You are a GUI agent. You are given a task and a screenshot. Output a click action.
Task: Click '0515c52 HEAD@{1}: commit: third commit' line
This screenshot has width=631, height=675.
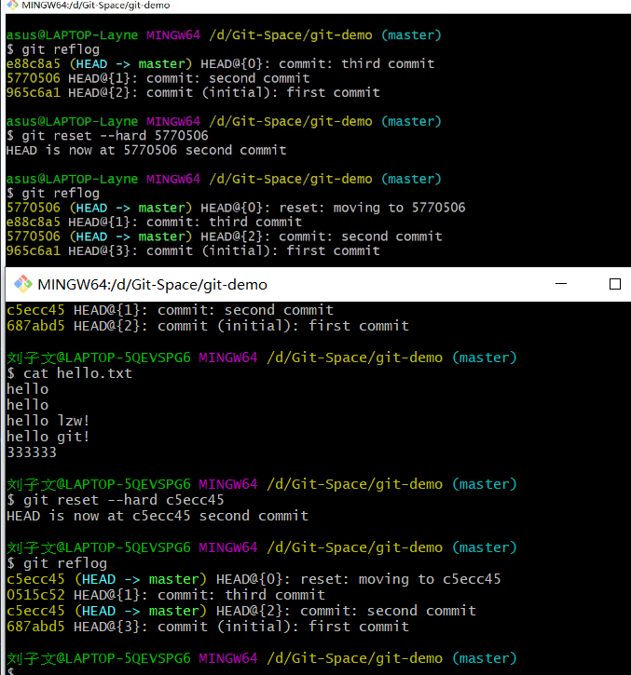pos(166,595)
